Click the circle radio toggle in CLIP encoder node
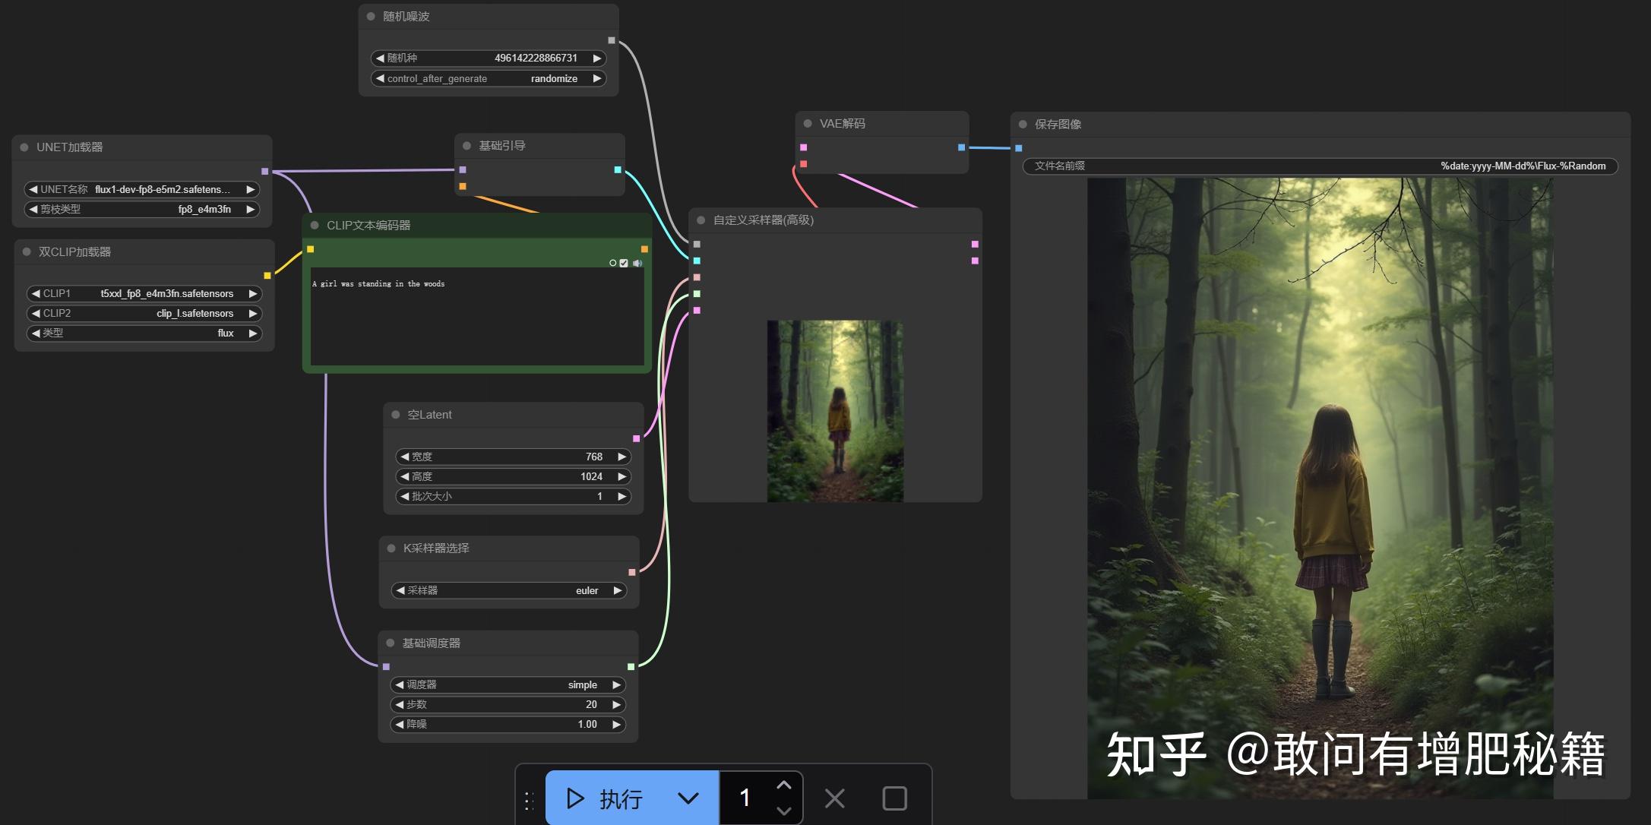The width and height of the screenshot is (1651, 825). [x=612, y=263]
